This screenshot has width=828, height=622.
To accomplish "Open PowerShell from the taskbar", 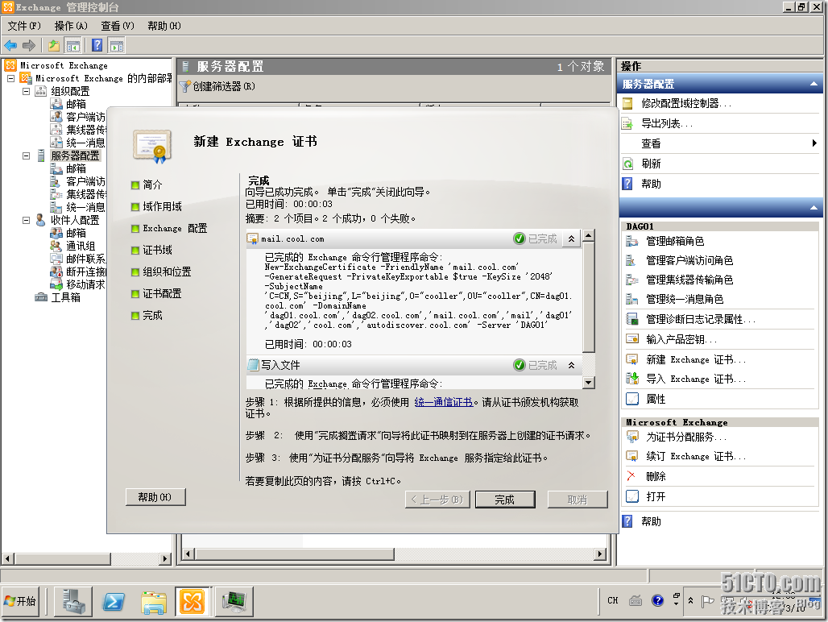I will 114,601.
